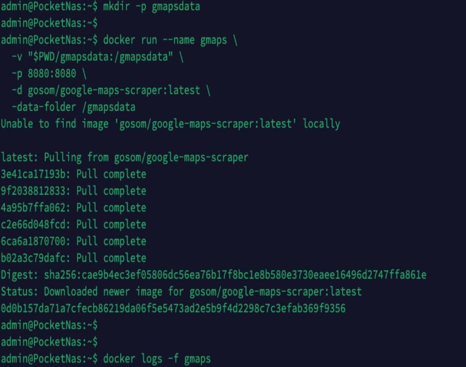Click the 'docker run --name gmaps' command line

coord(165,40)
